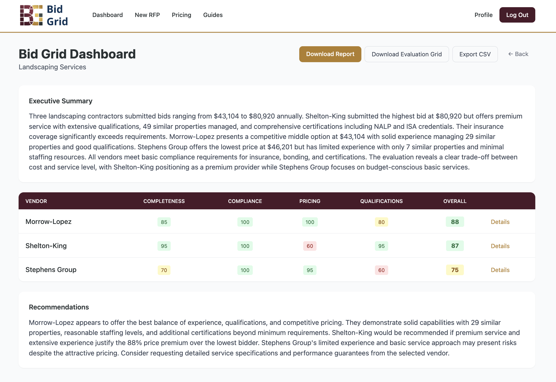Open Details for Stephens Group

(500, 270)
